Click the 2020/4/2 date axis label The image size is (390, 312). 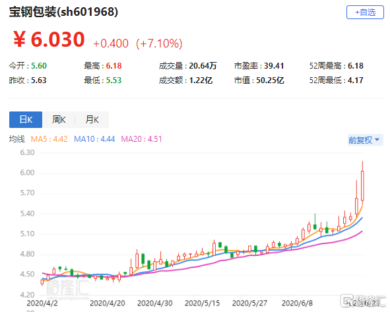42,303
